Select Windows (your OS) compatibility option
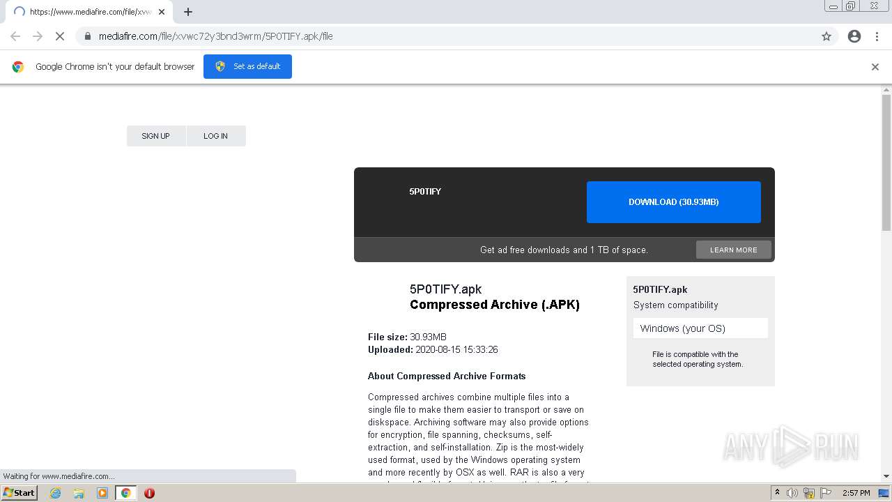Viewport: 892px width, 502px height. [x=700, y=328]
